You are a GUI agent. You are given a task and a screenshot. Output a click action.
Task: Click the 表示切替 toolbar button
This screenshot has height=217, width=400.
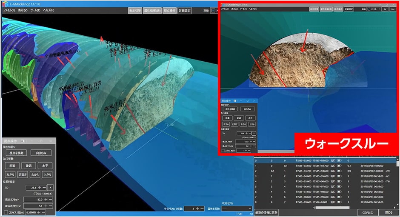pos(135,11)
